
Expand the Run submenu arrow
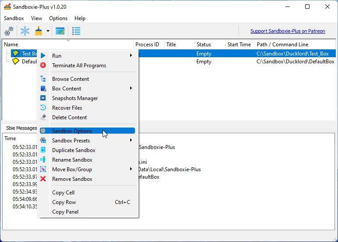(x=131, y=55)
